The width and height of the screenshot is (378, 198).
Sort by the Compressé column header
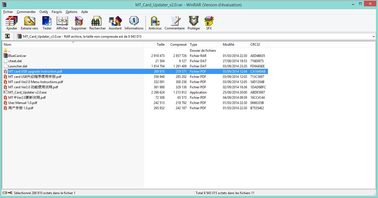(177, 44)
